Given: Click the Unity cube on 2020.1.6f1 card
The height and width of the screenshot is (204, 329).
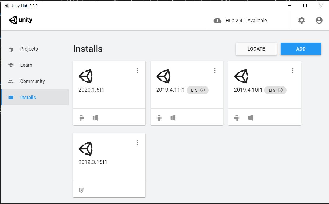Looking at the screenshot, I should coord(86,76).
